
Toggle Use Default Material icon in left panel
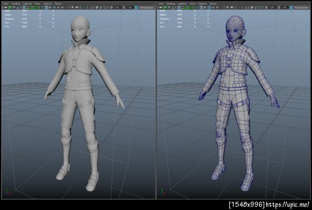pyautogui.click(x=50, y=8)
